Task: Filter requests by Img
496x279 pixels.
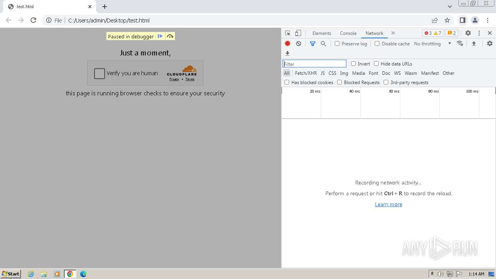Action: click(x=344, y=73)
